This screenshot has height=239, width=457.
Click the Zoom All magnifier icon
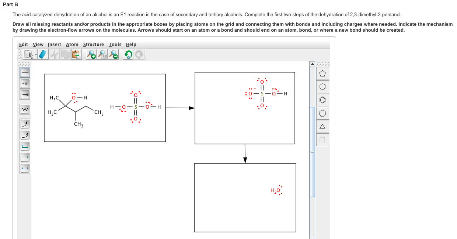coord(102,54)
